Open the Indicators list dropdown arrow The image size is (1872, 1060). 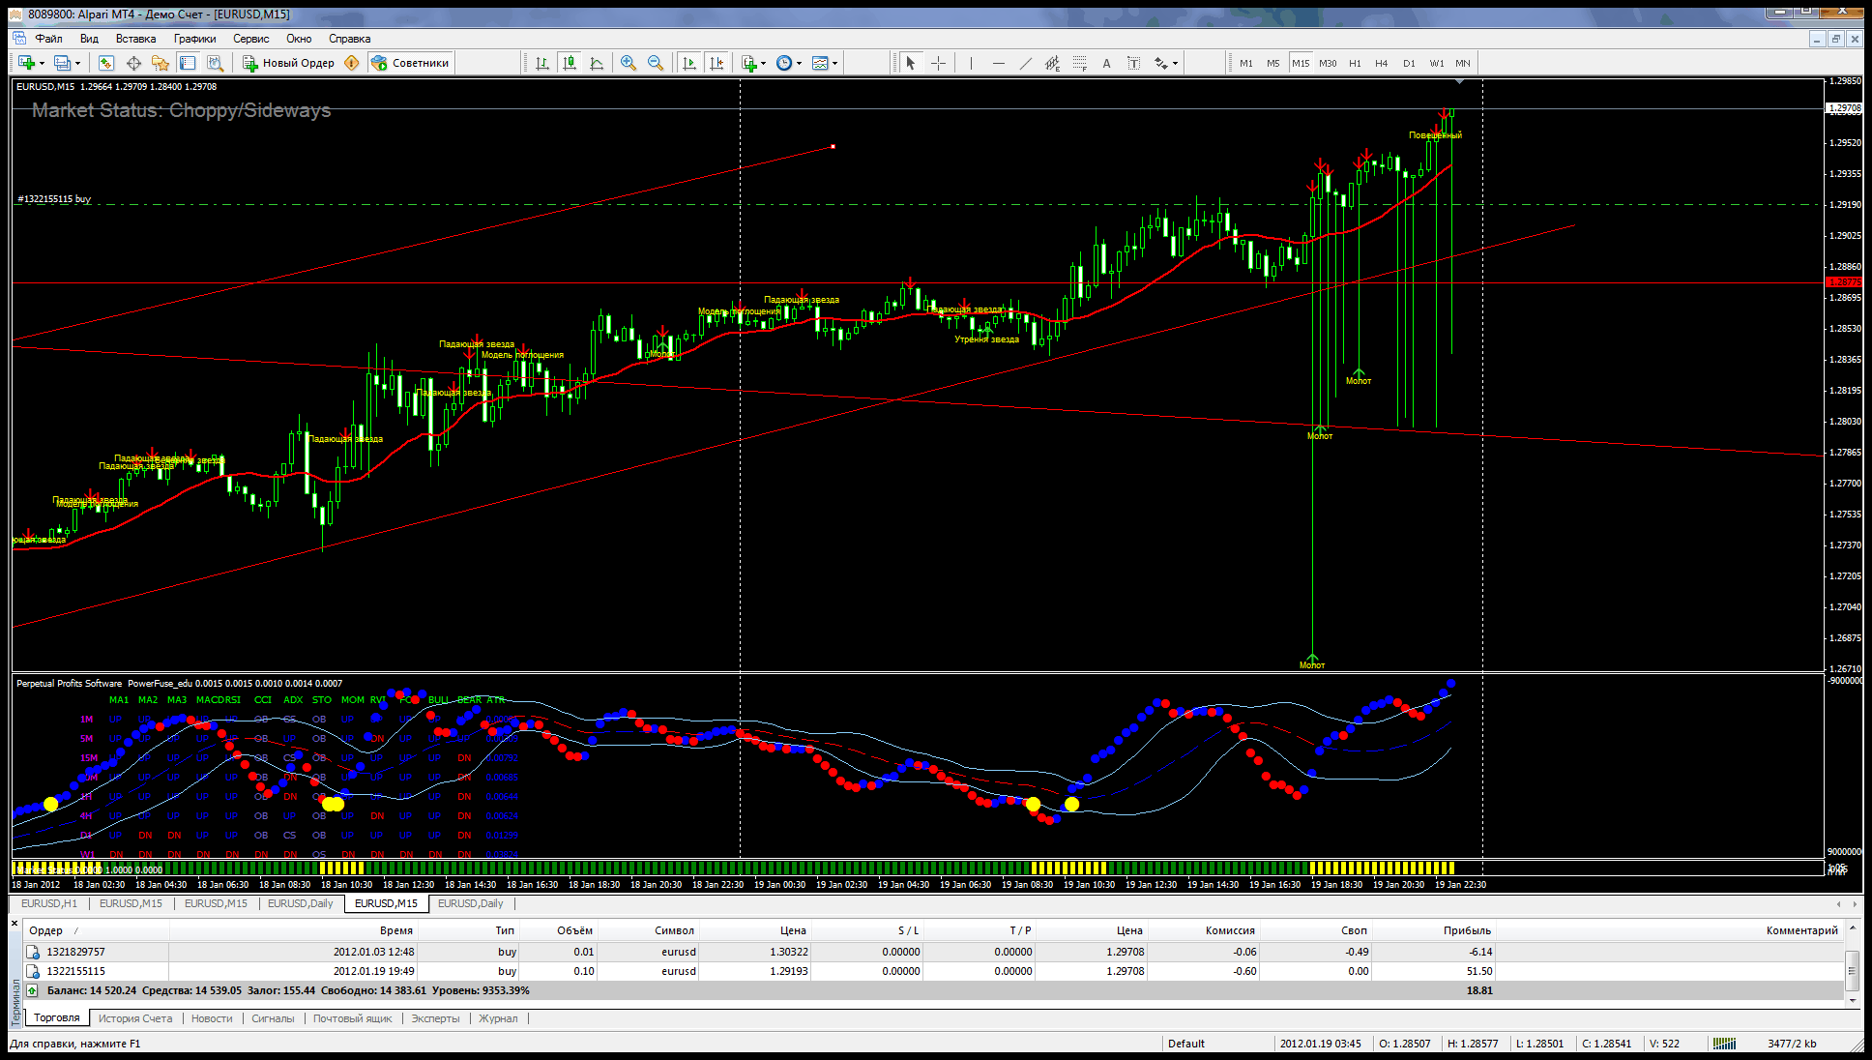[763, 64]
